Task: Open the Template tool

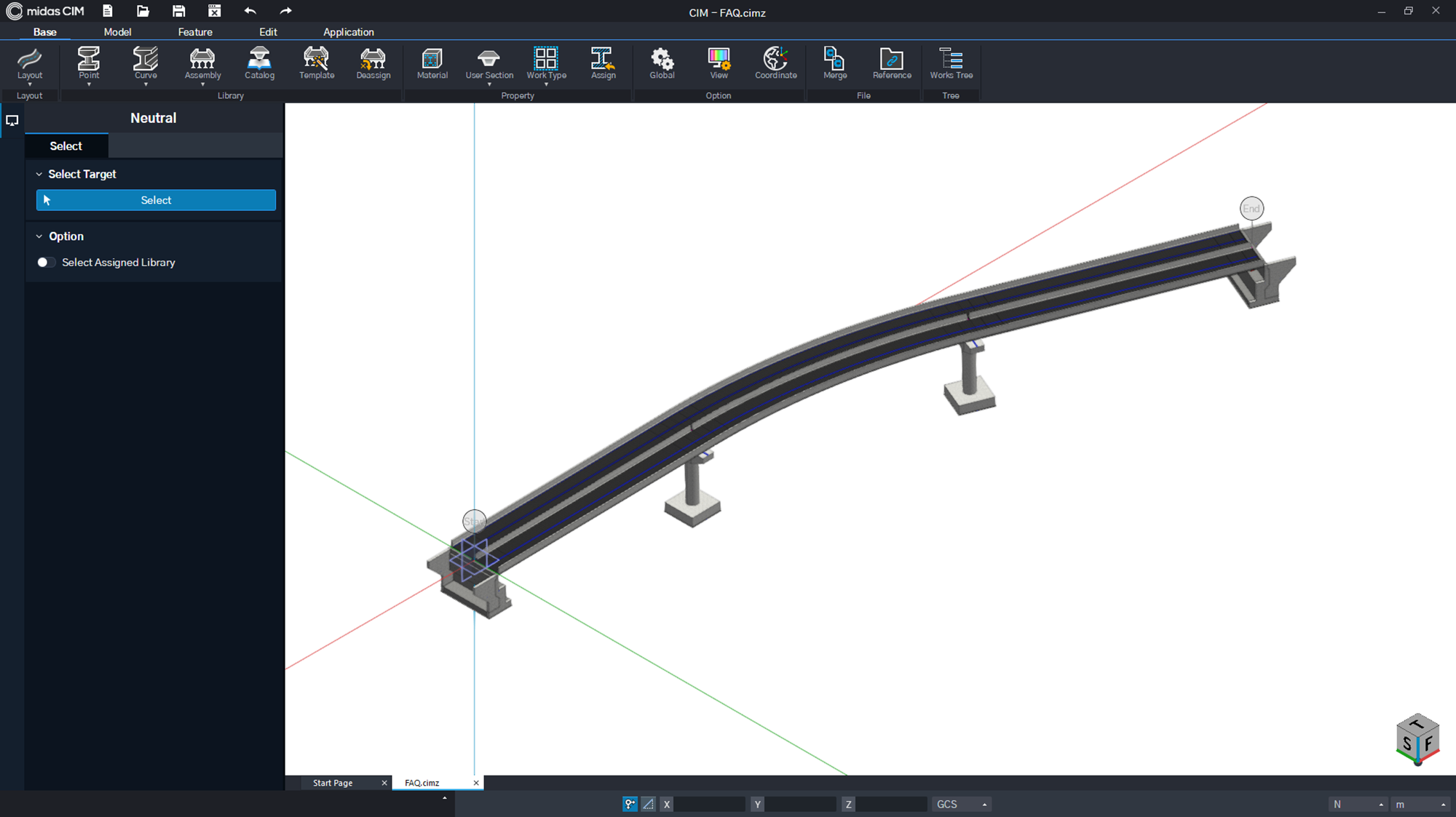Action: (317, 64)
